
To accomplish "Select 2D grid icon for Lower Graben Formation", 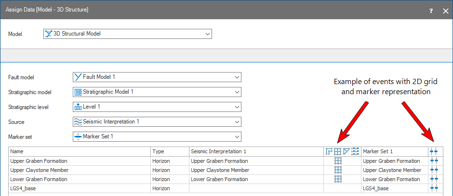I will tap(338, 179).
